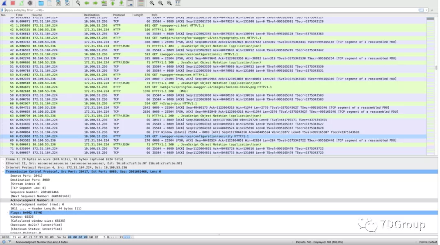Jump to the last packet icon
The width and height of the screenshot is (440, 245).
(x=121, y=3)
